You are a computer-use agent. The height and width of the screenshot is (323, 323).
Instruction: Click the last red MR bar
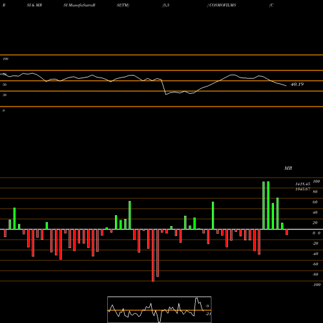click(x=287, y=232)
